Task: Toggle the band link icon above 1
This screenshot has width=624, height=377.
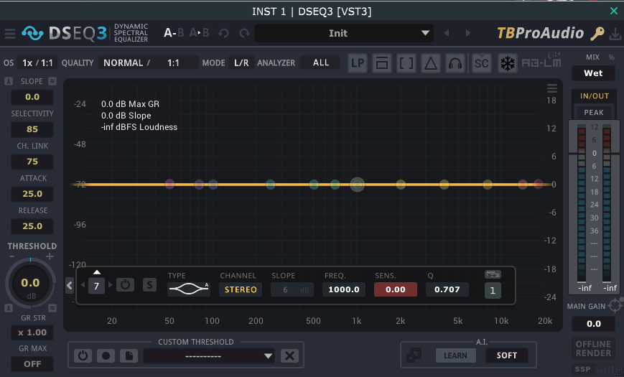Action: (x=493, y=274)
